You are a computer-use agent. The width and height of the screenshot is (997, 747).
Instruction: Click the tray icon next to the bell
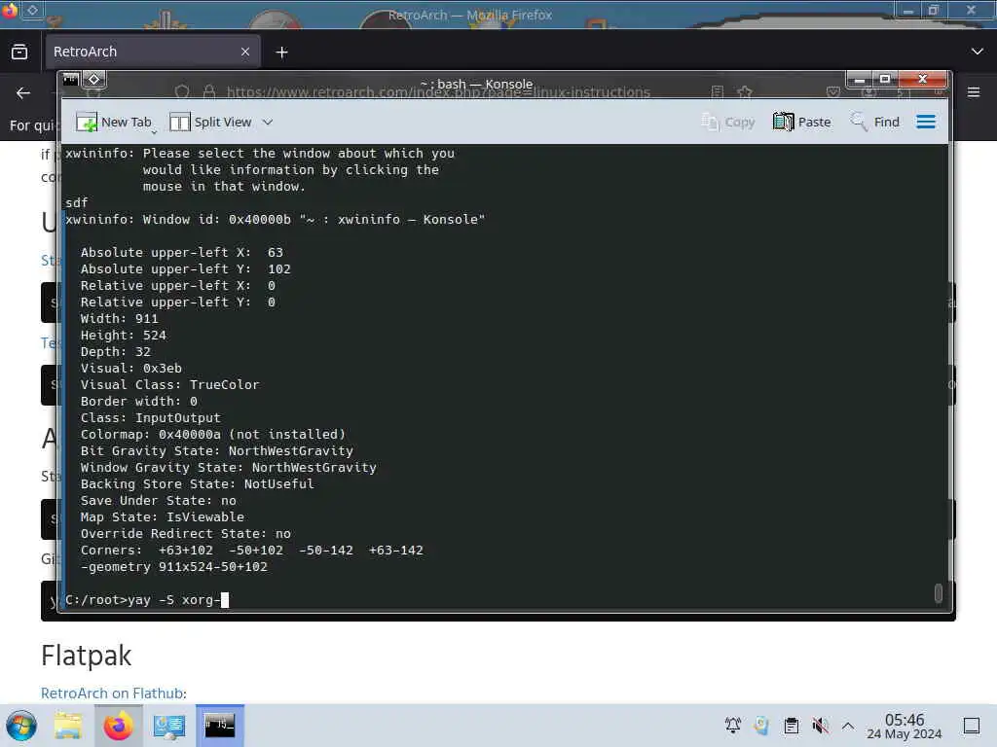pyautogui.click(x=761, y=725)
